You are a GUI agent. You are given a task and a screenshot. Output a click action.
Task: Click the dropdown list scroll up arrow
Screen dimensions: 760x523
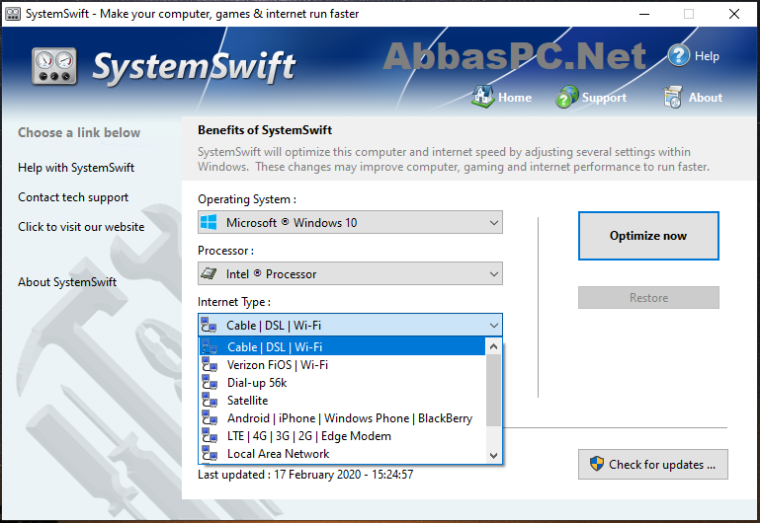493,346
